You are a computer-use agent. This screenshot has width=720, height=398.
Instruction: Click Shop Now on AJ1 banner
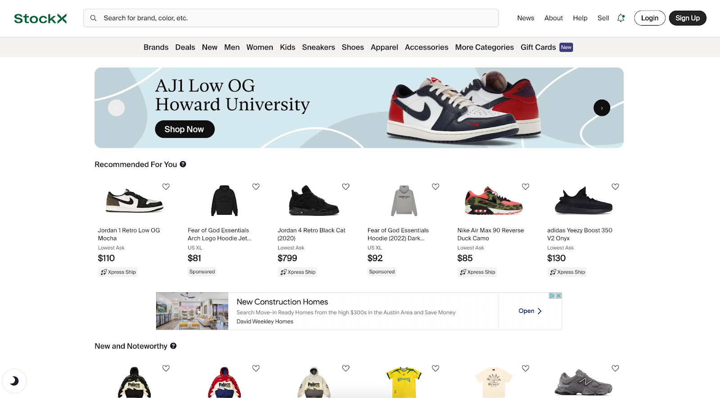click(184, 129)
